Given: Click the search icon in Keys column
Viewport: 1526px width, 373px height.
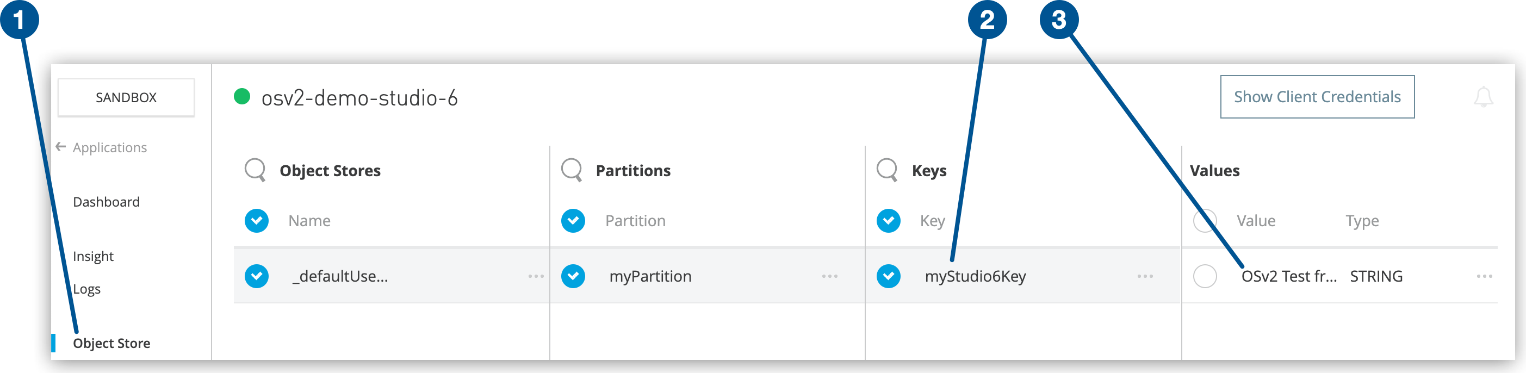Looking at the screenshot, I should [887, 170].
